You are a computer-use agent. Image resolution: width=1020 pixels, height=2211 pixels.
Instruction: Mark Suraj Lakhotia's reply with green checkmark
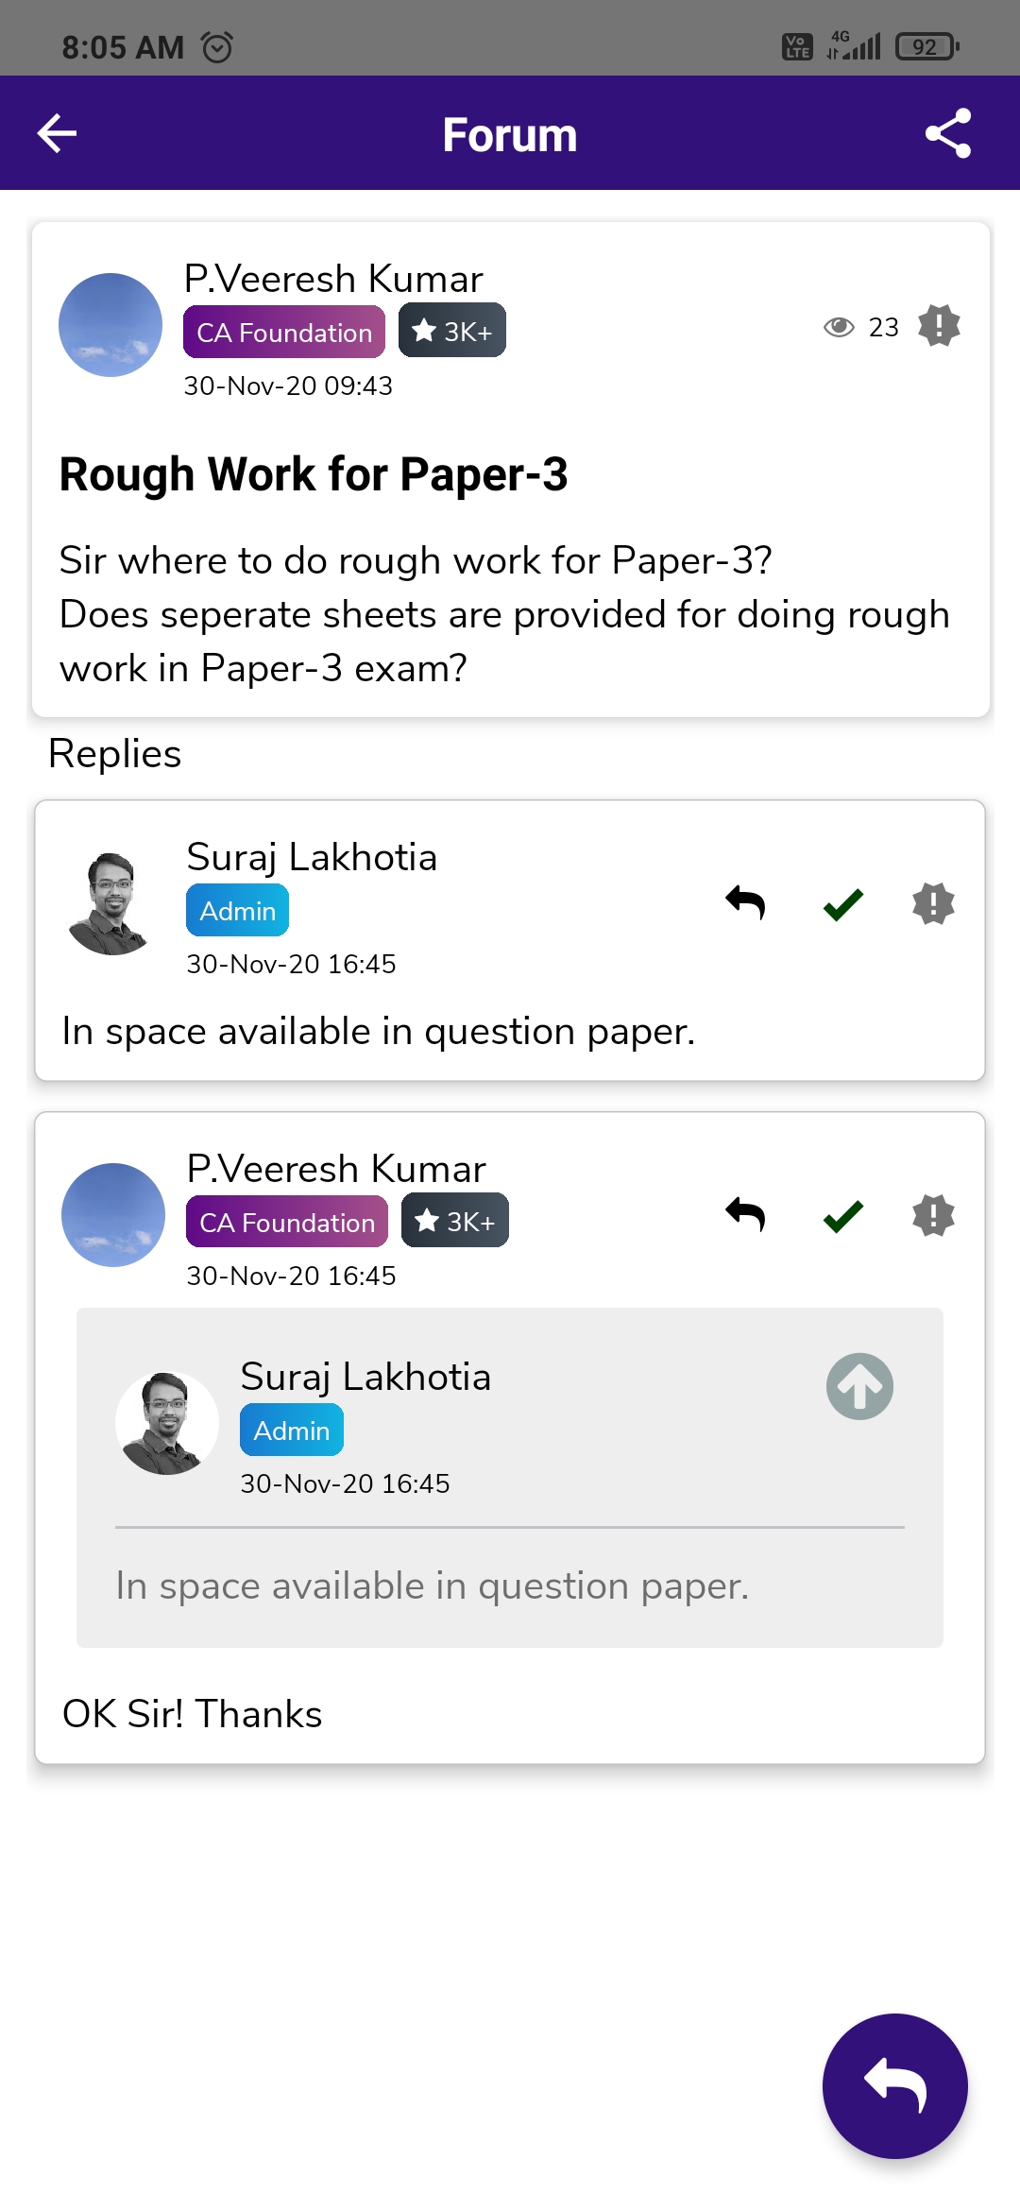pos(842,903)
